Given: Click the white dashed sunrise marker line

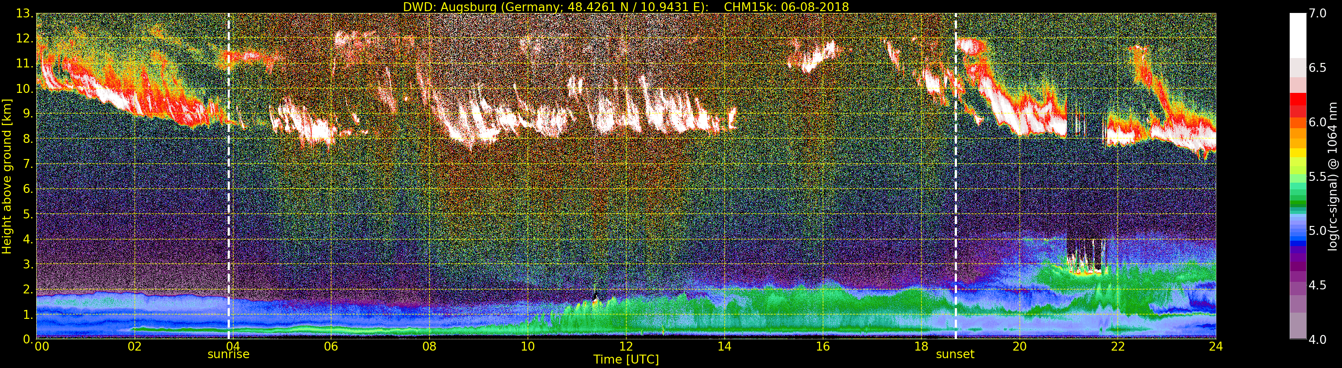Looking at the screenshot, I should pos(229,176).
